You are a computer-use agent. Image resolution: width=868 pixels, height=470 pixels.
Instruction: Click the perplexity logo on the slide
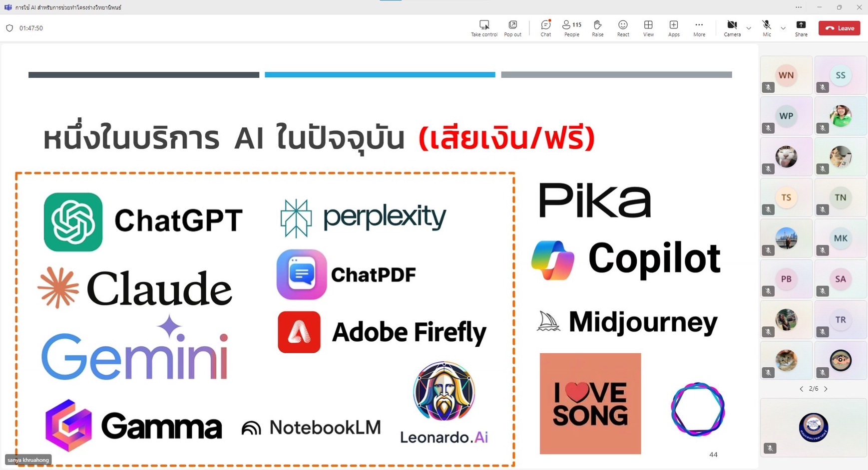(x=363, y=218)
